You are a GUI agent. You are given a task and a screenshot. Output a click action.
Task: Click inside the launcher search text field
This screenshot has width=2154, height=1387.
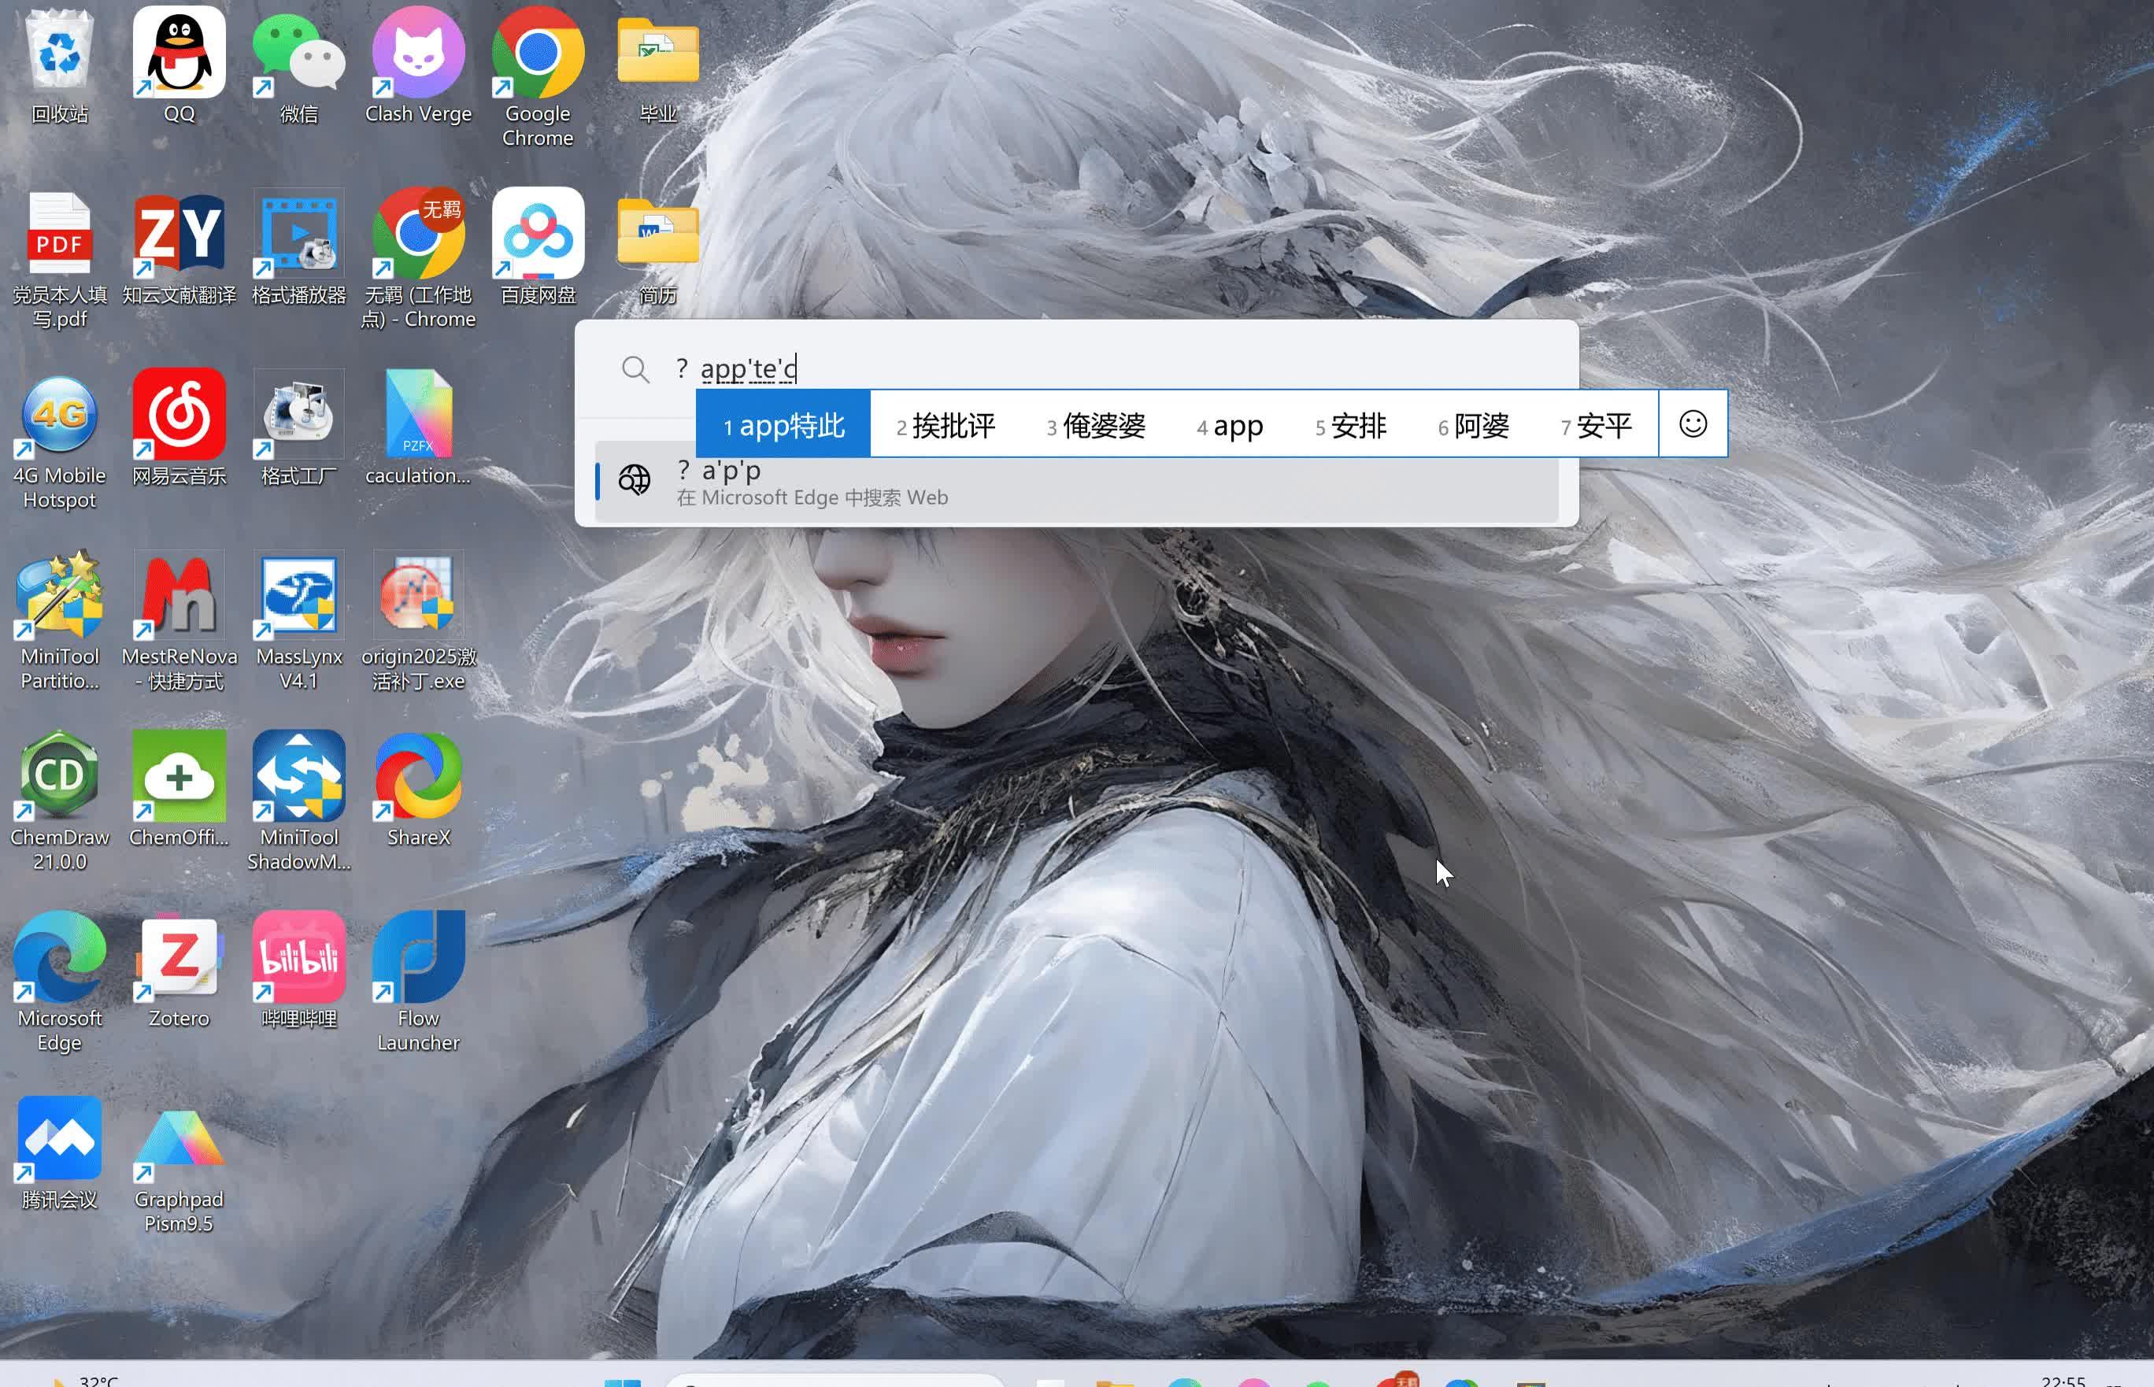click(x=1116, y=368)
